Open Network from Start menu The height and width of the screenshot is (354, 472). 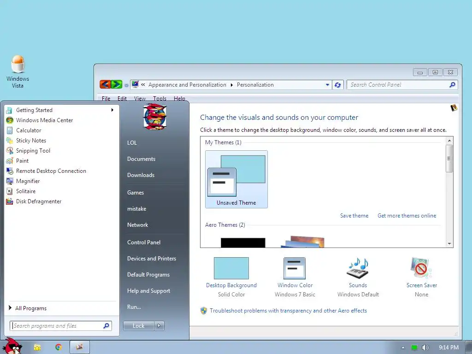coord(137,225)
